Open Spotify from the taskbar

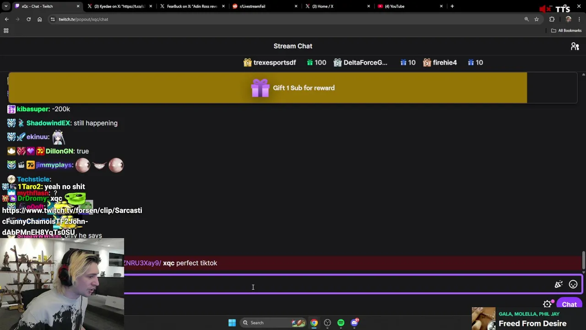click(x=341, y=323)
